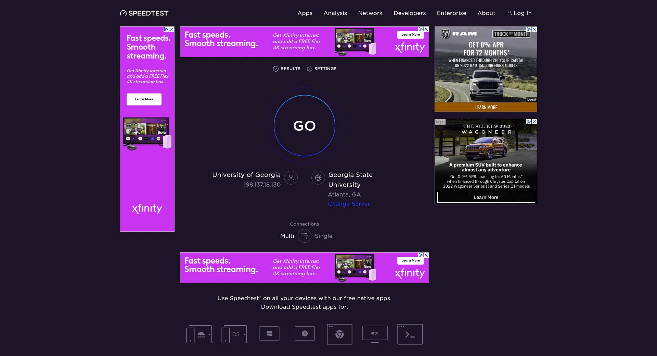Click Learn More on Wagoneer ad
Image resolution: width=657 pixels, height=356 pixels.
pyautogui.click(x=486, y=197)
